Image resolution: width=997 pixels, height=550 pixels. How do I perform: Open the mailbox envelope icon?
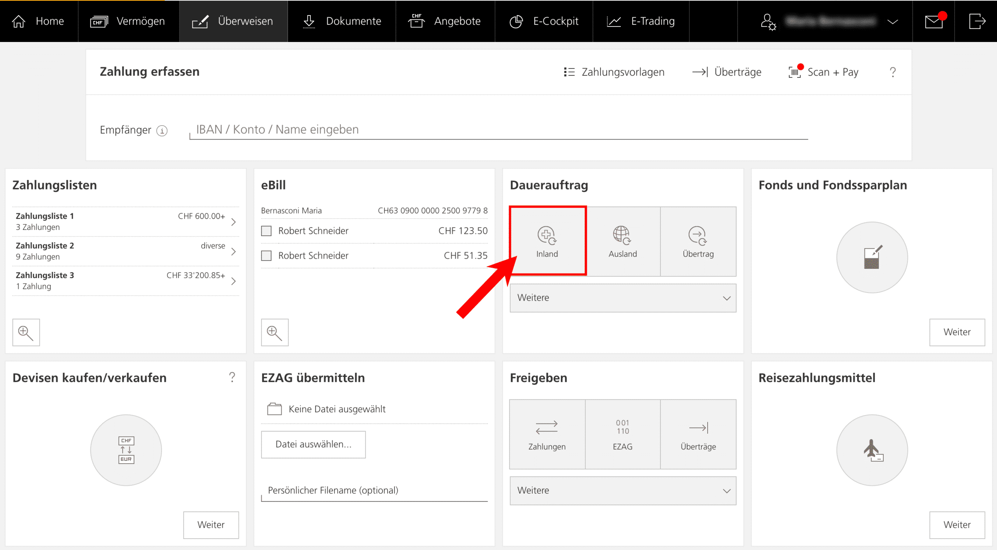pos(934,21)
